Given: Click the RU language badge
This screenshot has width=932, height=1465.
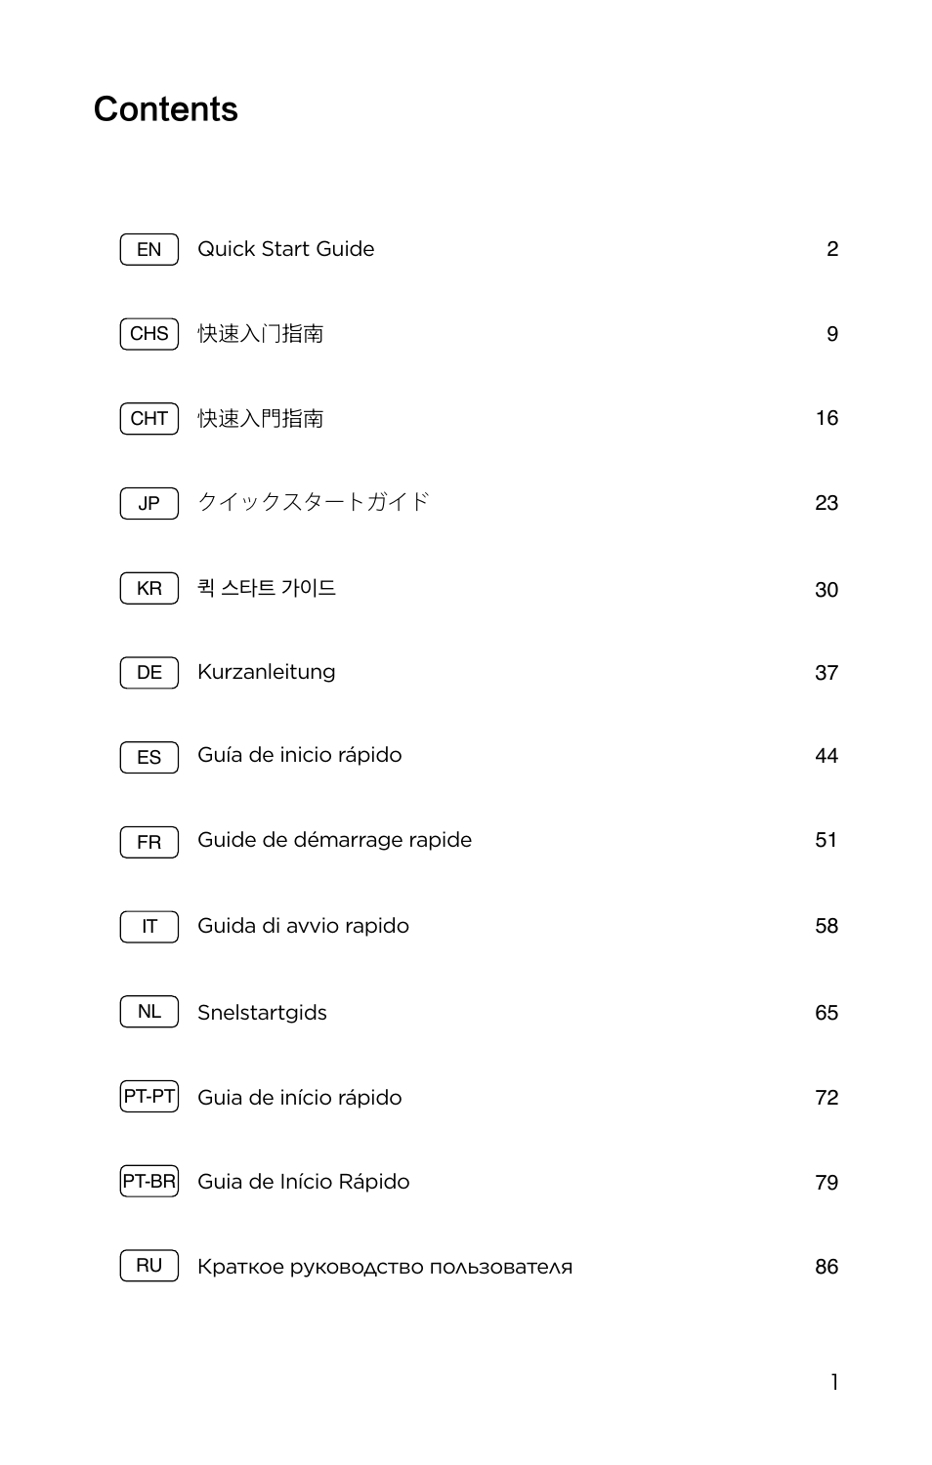Looking at the screenshot, I should pyautogui.click(x=149, y=1266).
